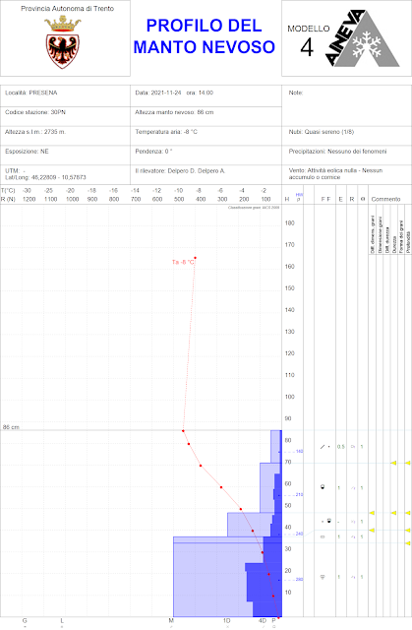The width and height of the screenshot is (412, 630).
Task: Click Durezza yellow marker on 70 cm line
Action: [x=393, y=463]
